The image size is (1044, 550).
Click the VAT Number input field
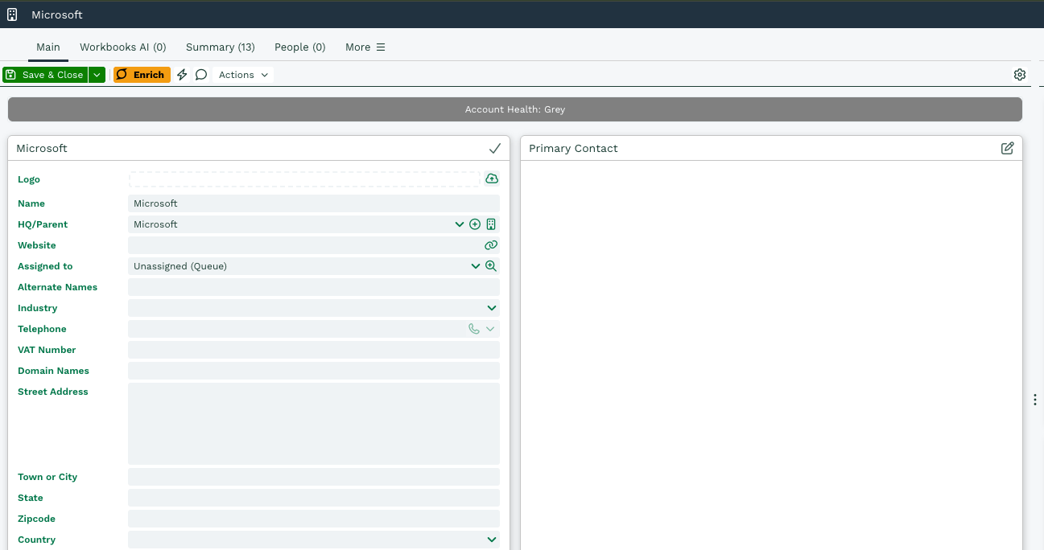[x=314, y=350]
